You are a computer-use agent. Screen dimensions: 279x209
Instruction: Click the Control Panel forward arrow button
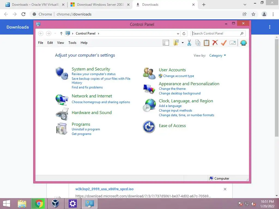tap(48, 33)
